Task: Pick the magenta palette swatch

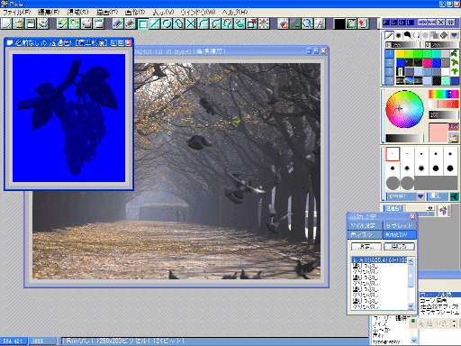Action: 428,62
